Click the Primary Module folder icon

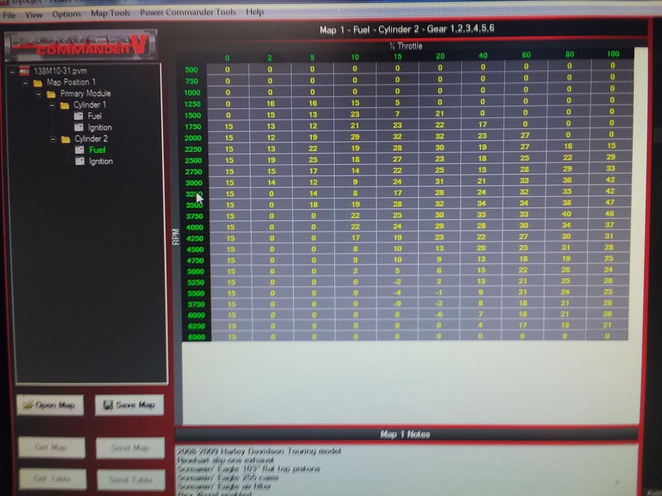coord(51,94)
